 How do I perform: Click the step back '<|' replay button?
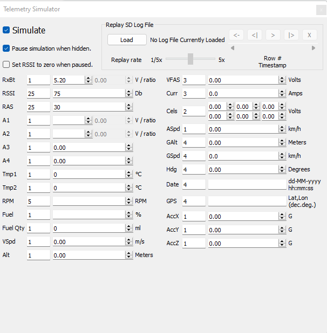[x=255, y=35]
